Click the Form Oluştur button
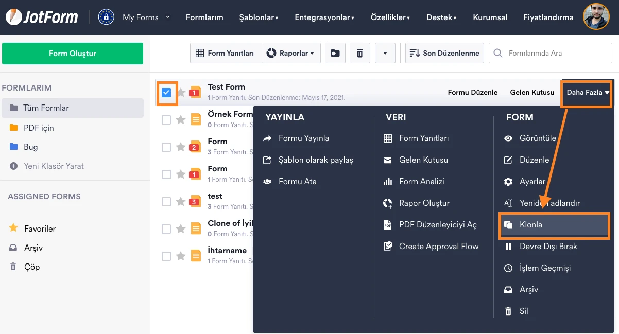 coord(73,54)
